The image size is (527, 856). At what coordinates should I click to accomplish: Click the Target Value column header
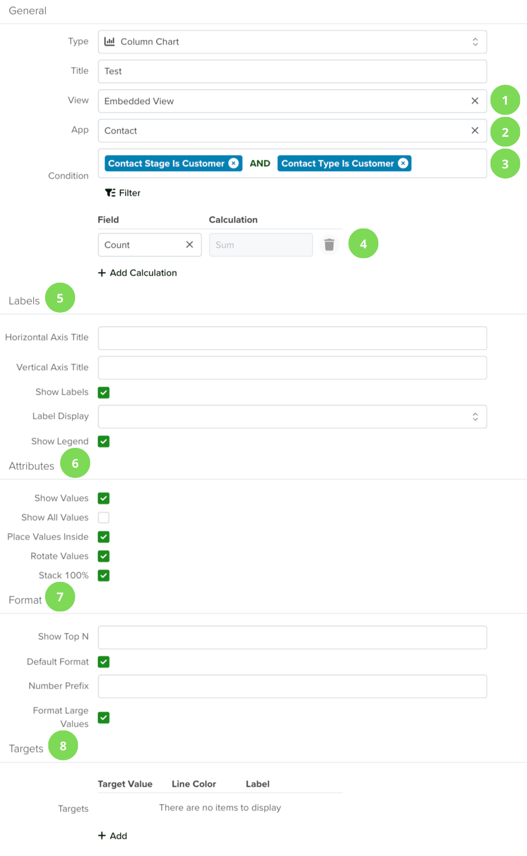tap(125, 784)
